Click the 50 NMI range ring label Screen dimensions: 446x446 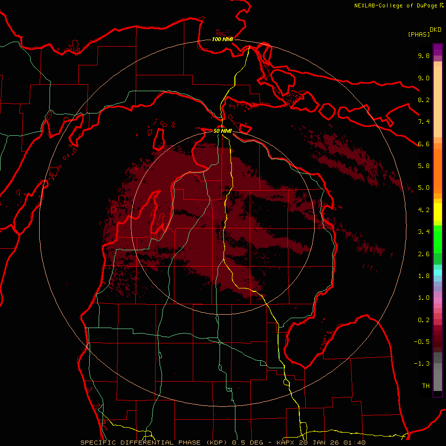click(223, 131)
